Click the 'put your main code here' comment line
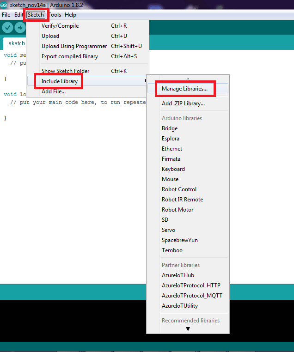294x352 pixels. 78,103
